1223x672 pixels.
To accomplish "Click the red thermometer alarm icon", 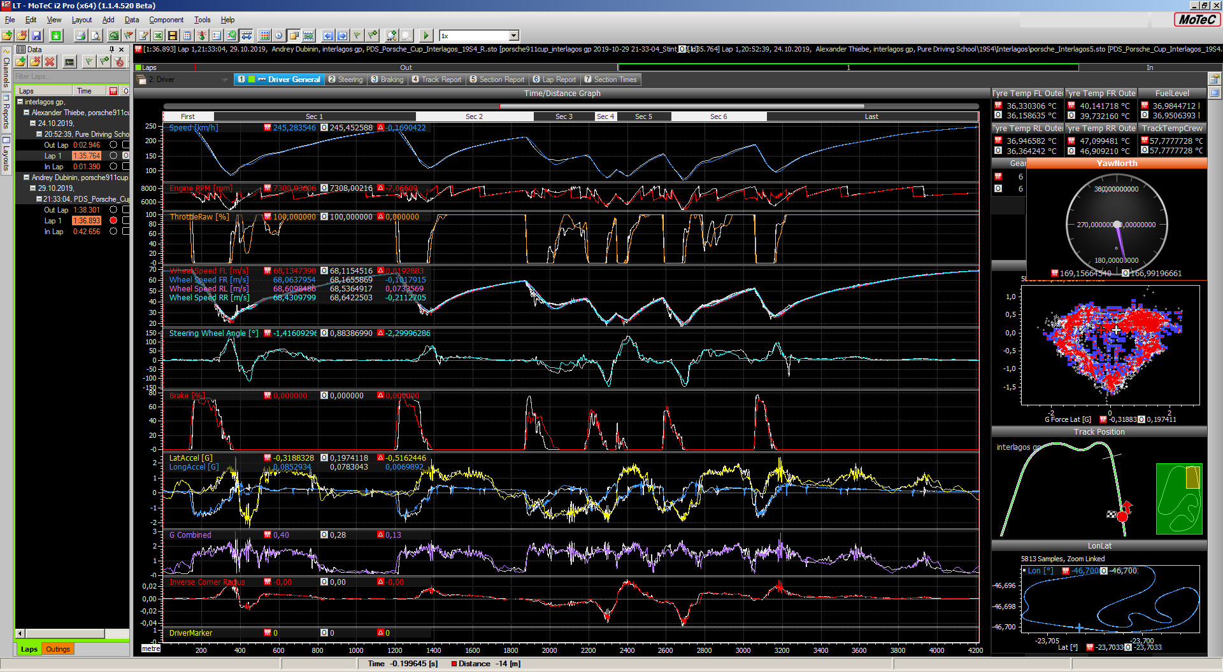I will click(x=202, y=36).
